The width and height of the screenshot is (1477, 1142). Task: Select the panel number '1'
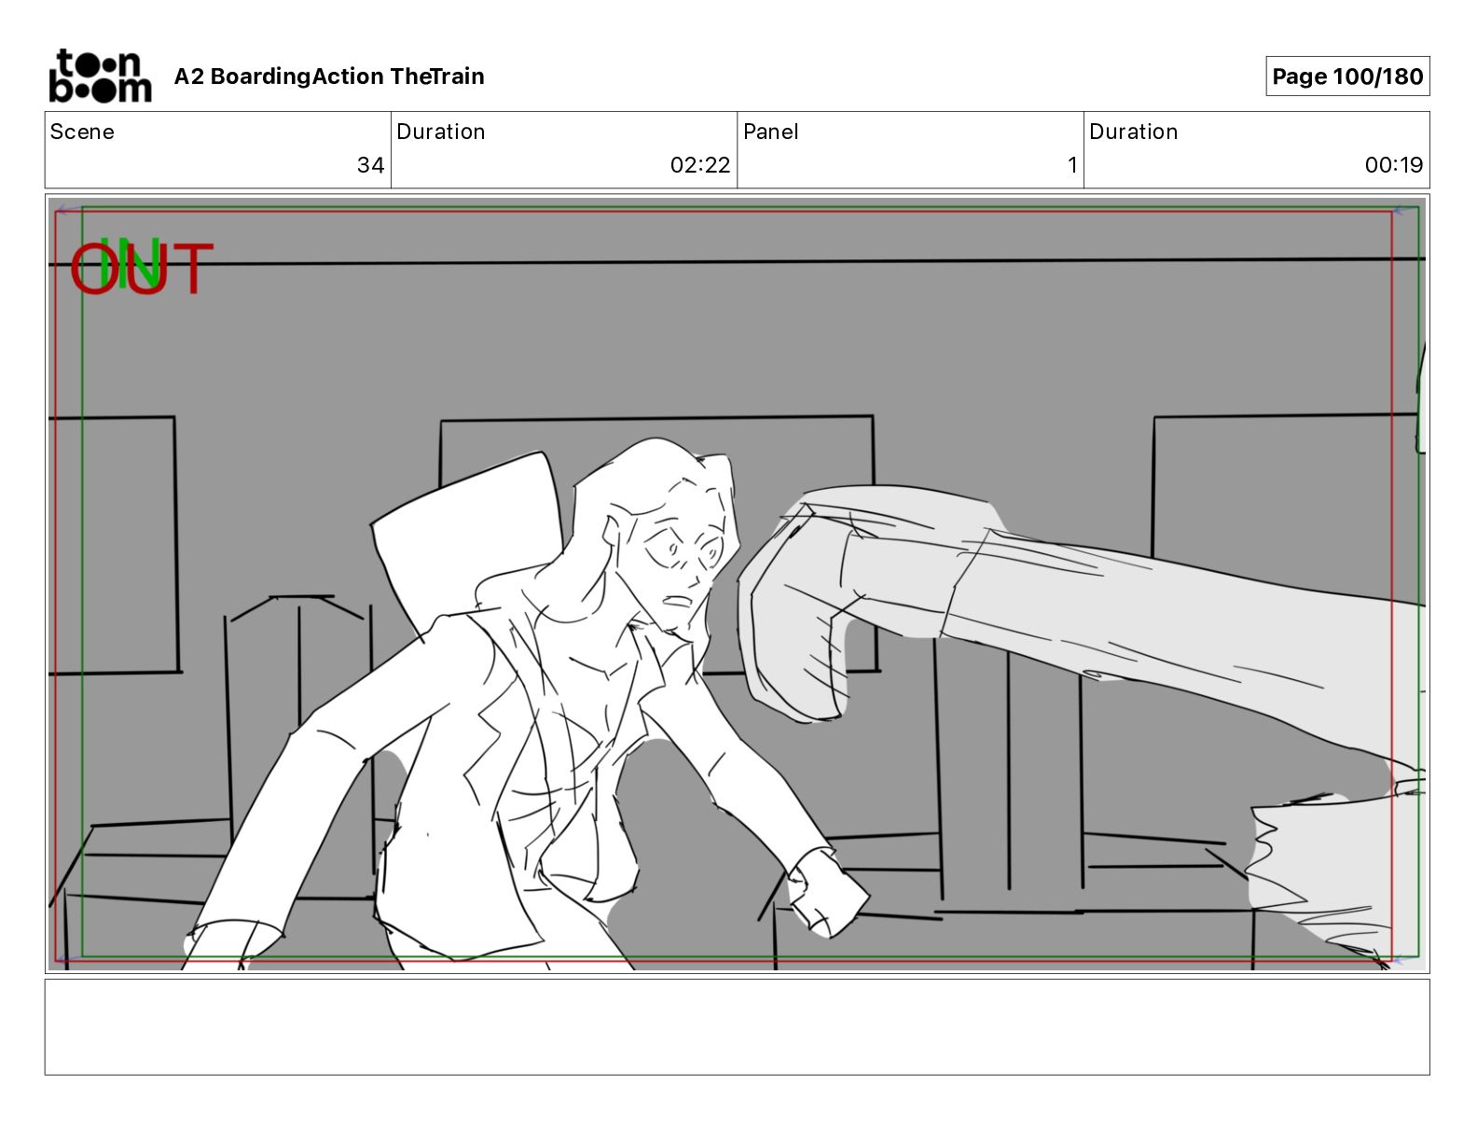coord(1072,165)
